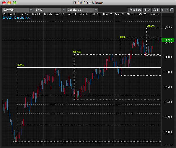Open the EUR/USD instrument dropdown
The image size is (176, 148).
(18, 10)
